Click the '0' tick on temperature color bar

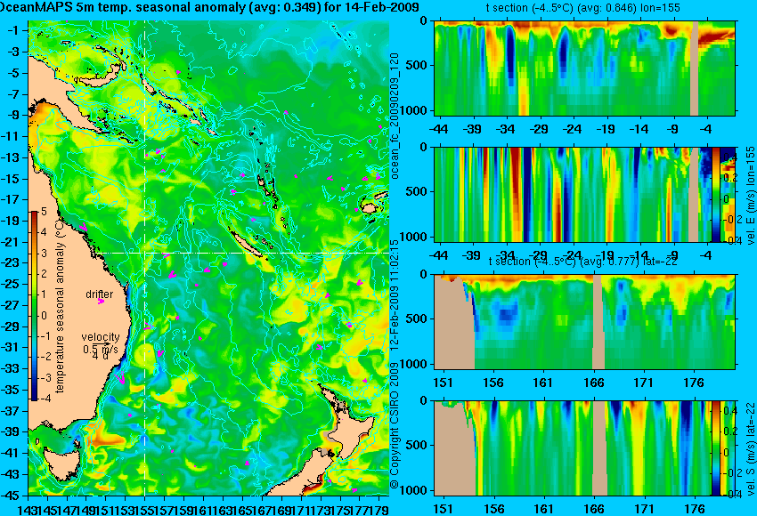point(44,316)
